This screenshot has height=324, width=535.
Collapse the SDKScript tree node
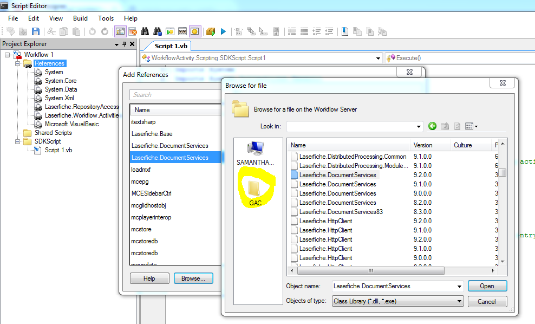pos(17,141)
